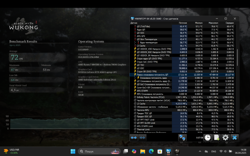Switch to HWiNFO taskbar icon

click(168, 151)
